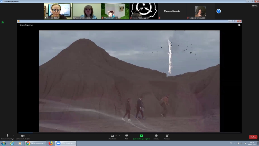Leave the meeting with Выйти
The width and height of the screenshot is (259, 146).
click(x=253, y=137)
